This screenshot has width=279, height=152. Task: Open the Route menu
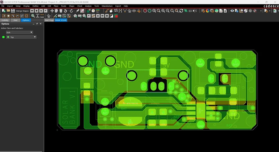(x=63, y=6)
